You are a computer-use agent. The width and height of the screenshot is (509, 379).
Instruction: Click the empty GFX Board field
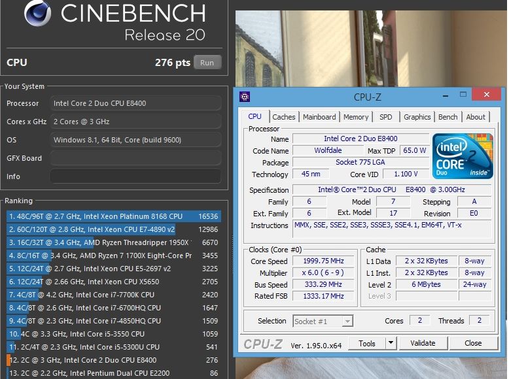coord(135,158)
